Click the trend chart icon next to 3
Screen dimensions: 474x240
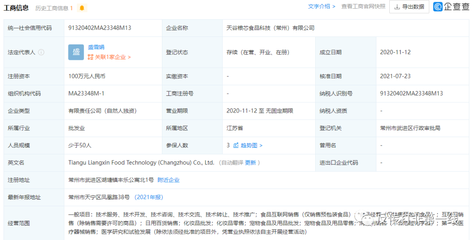click(236, 145)
